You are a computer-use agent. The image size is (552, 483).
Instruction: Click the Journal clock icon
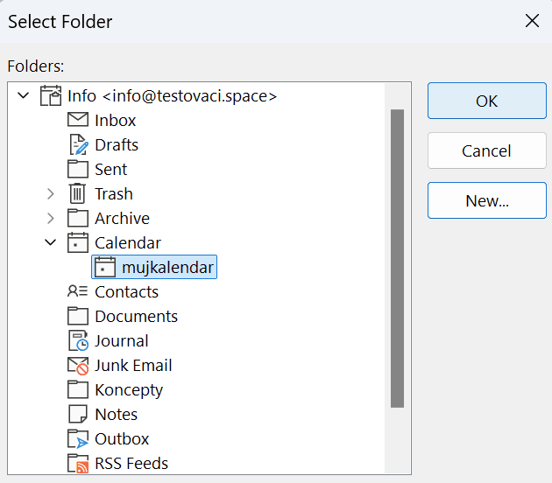coord(78,340)
